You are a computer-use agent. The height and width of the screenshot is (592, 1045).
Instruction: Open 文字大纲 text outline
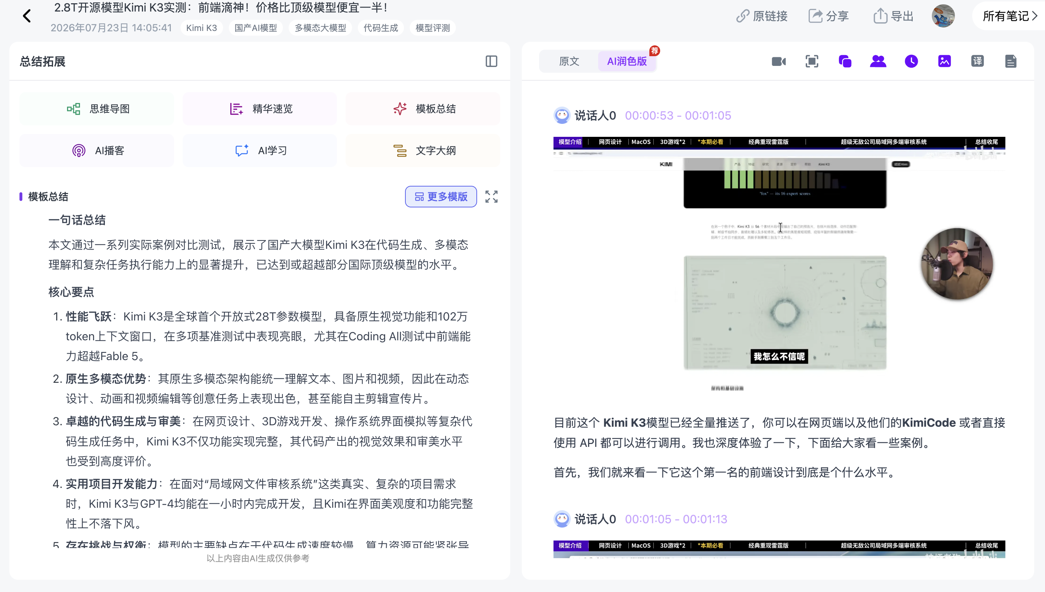click(423, 151)
